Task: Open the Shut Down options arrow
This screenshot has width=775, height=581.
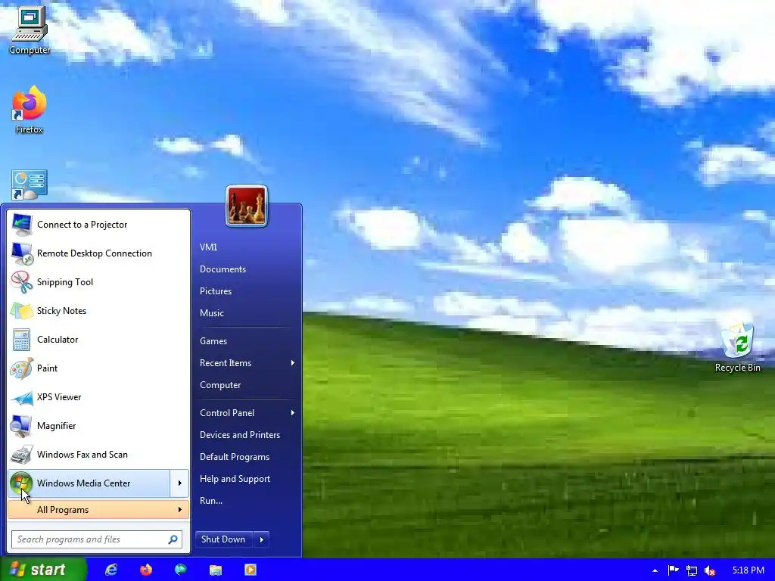Action: point(261,539)
